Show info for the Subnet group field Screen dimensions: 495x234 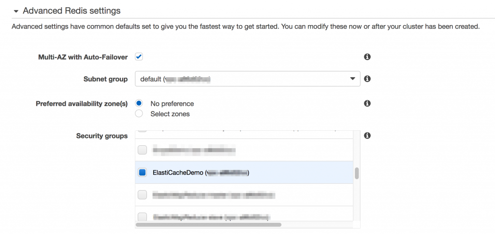(x=367, y=79)
